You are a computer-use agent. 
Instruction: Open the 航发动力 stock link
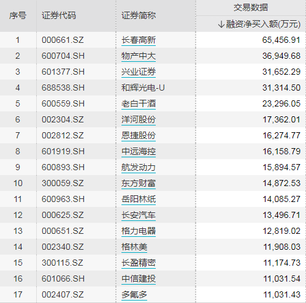139,167
